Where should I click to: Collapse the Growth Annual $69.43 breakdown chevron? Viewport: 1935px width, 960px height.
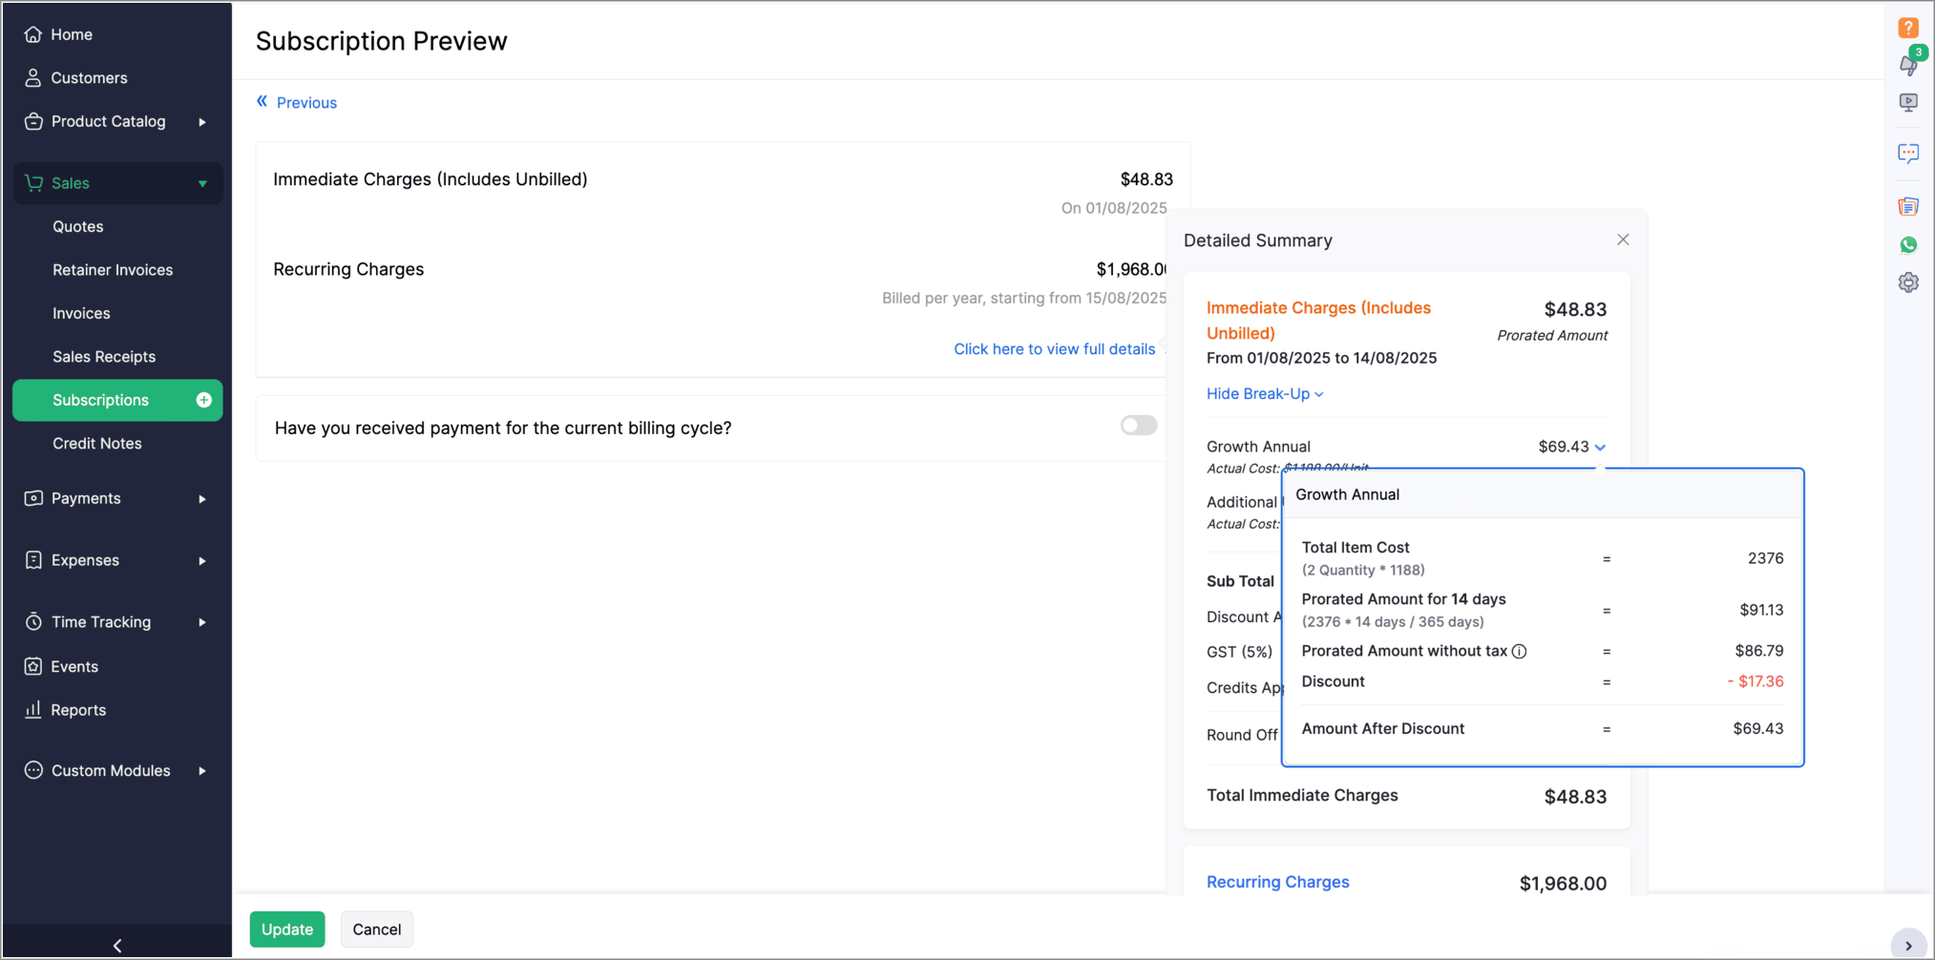click(x=1600, y=447)
